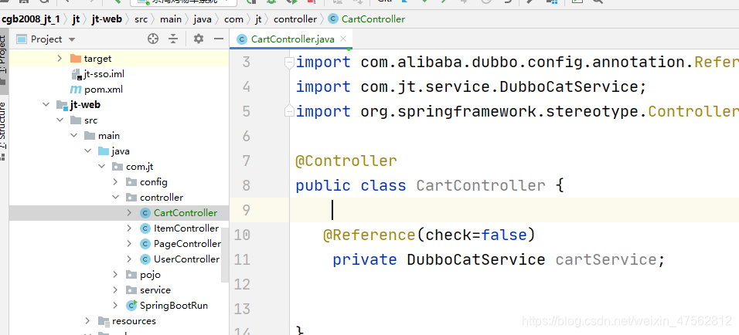The width and height of the screenshot is (739, 335).
Task: Select main in breadcrumb bar
Action: pos(171,19)
